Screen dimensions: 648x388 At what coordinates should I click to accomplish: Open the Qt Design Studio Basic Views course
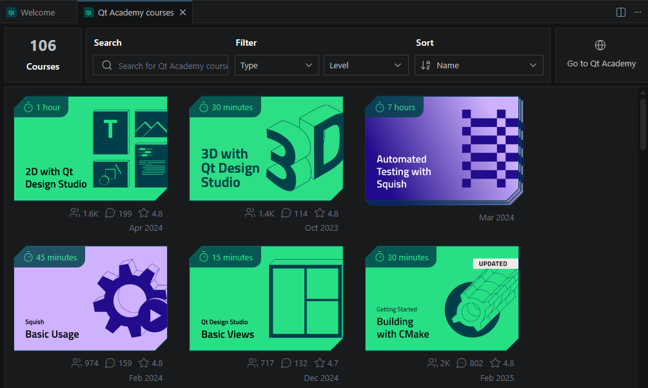coord(266,298)
